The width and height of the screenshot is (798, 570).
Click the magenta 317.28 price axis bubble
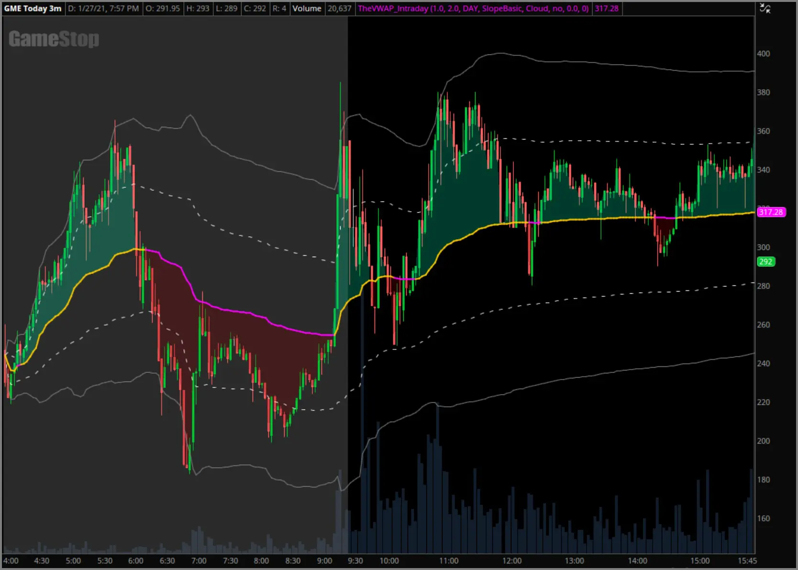click(771, 212)
